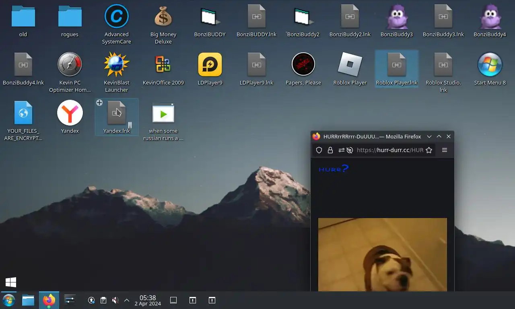This screenshot has height=309, width=515.
Task: Open the Firefox hamburger menu
Action: point(445,150)
